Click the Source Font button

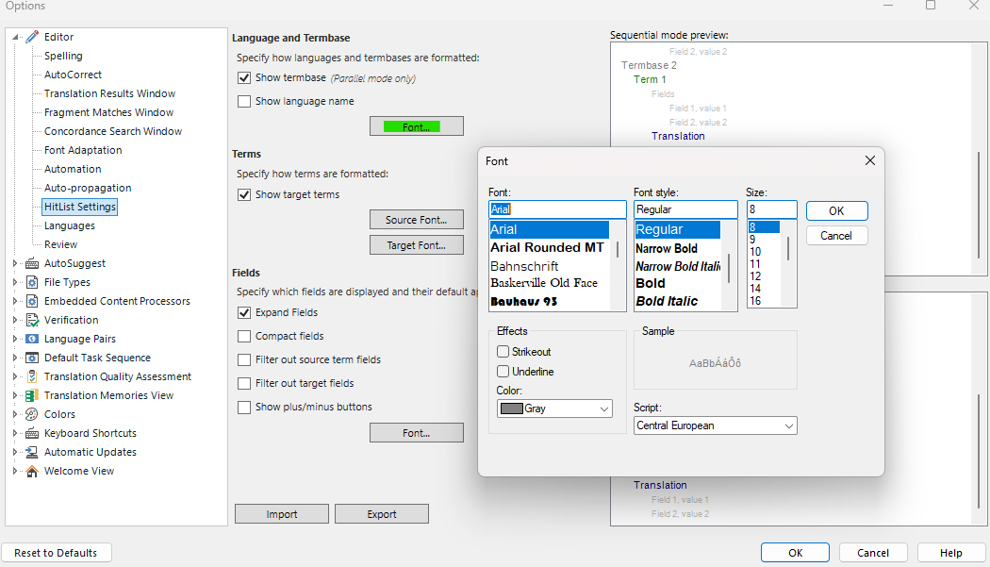pos(416,219)
